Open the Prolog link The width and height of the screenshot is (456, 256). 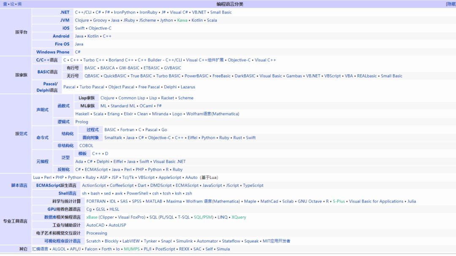click(82, 122)
